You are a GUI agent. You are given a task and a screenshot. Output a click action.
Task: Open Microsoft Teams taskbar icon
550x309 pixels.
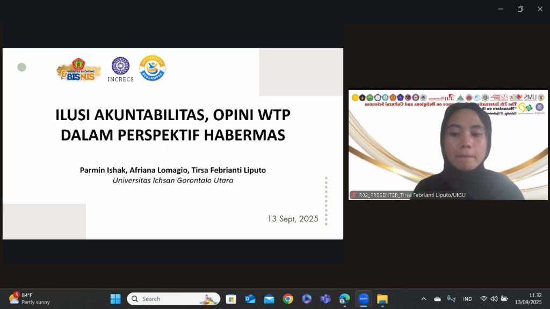325,299
